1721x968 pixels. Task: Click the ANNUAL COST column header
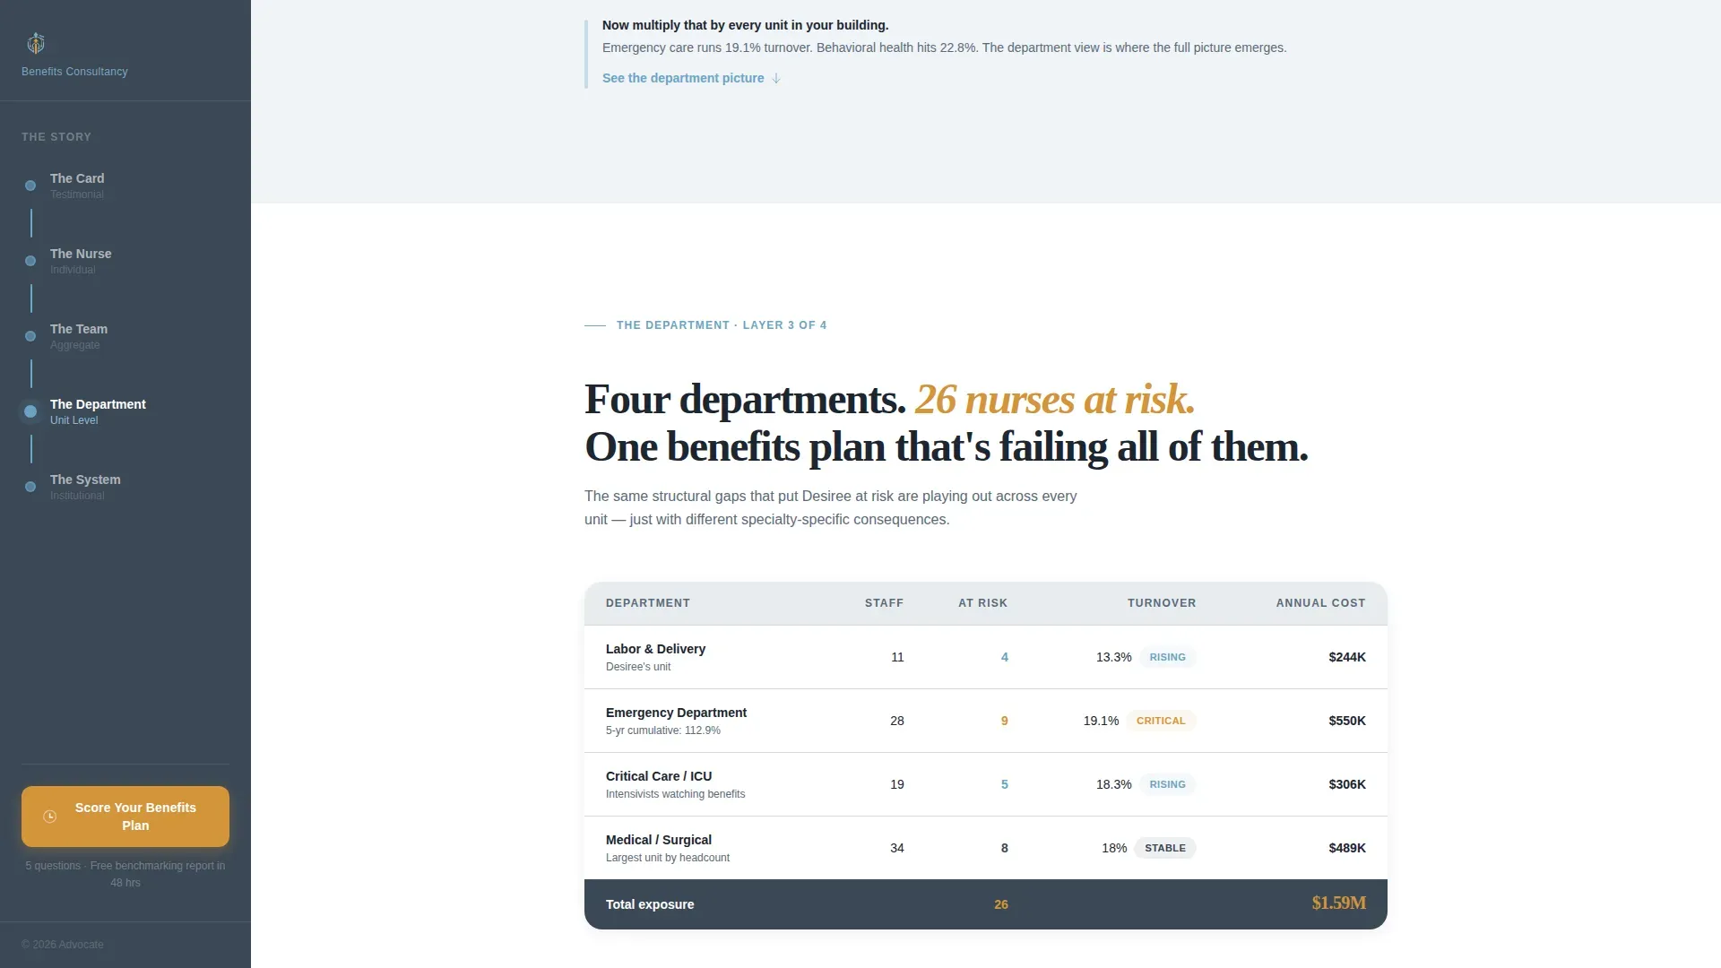pyautogui.click(x=1320, y=603)
